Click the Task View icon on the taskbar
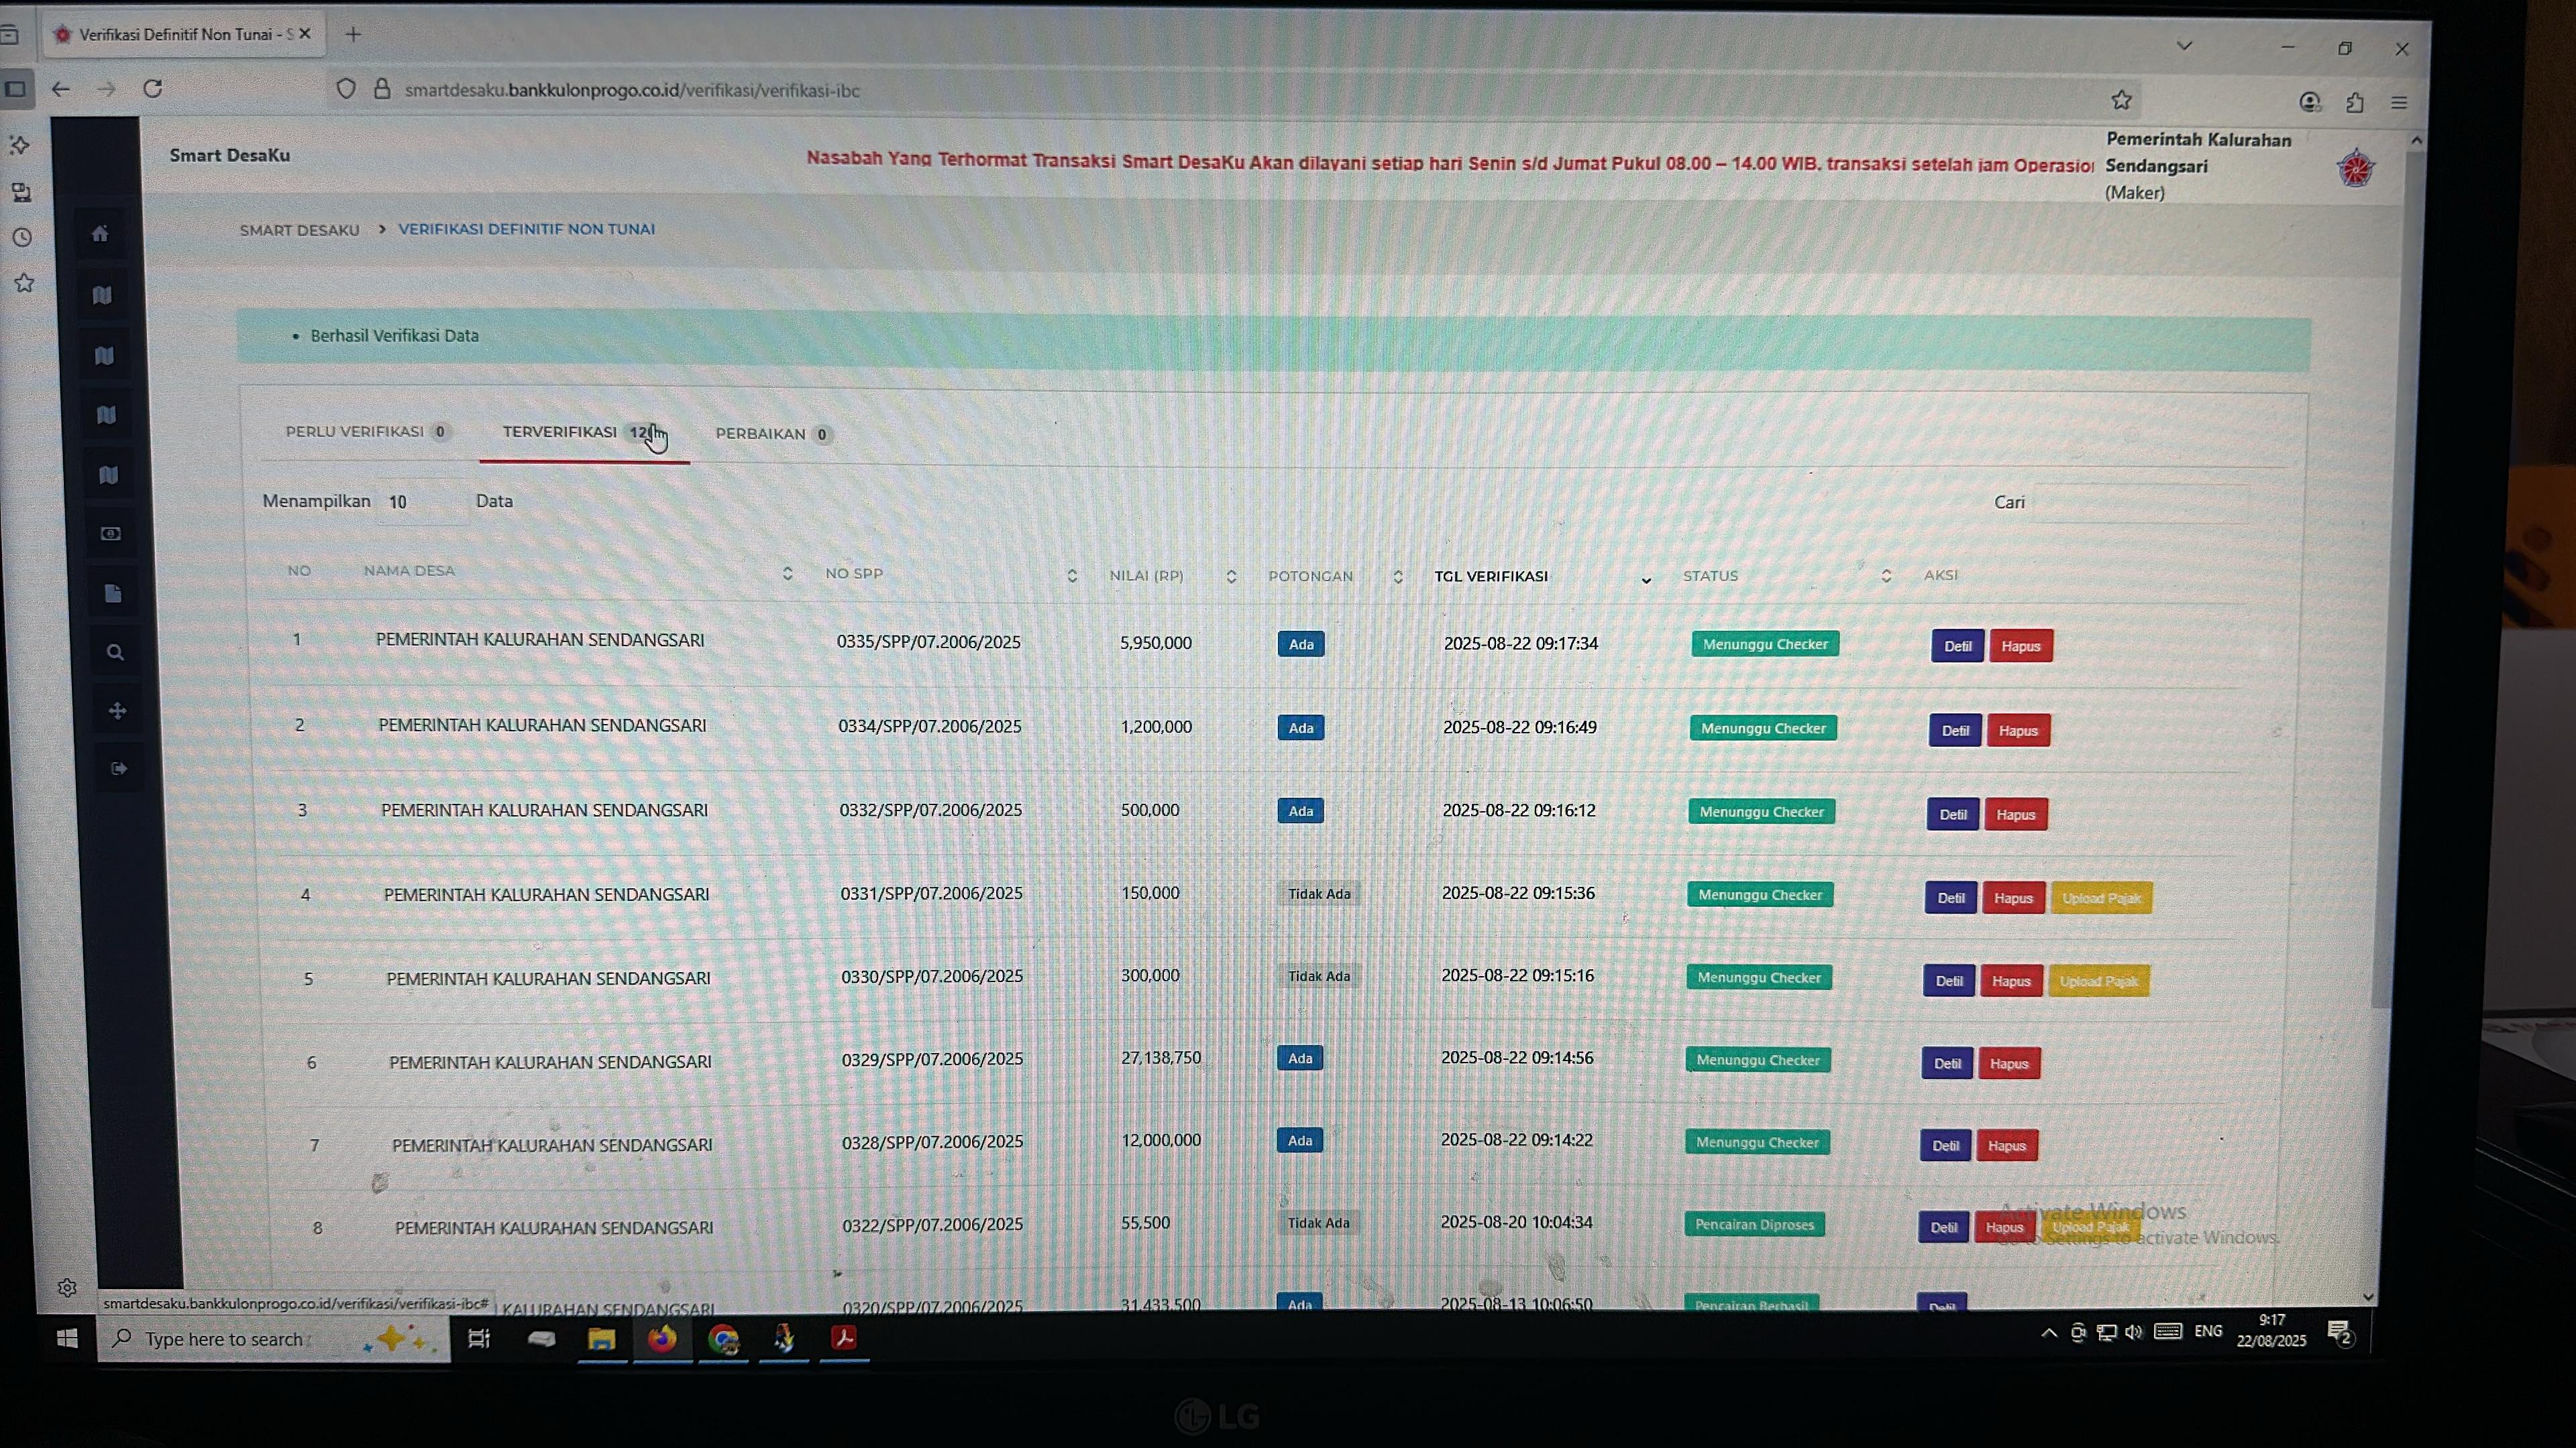 (479, 1338)
